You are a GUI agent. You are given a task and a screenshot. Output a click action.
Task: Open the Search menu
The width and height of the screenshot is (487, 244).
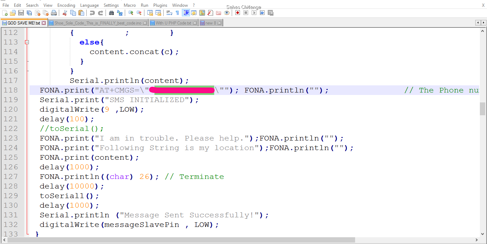click(32, 5)
